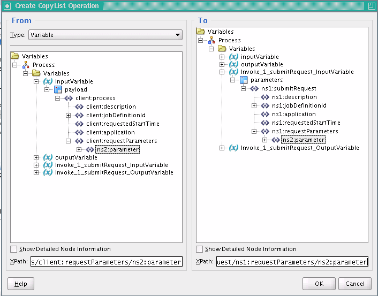This screenshot has height=296, width=378.
Task: Click the client:process element icon
Action: click(x=69, y=98)
